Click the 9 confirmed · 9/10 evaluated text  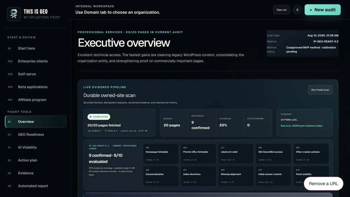coord(106,158)
